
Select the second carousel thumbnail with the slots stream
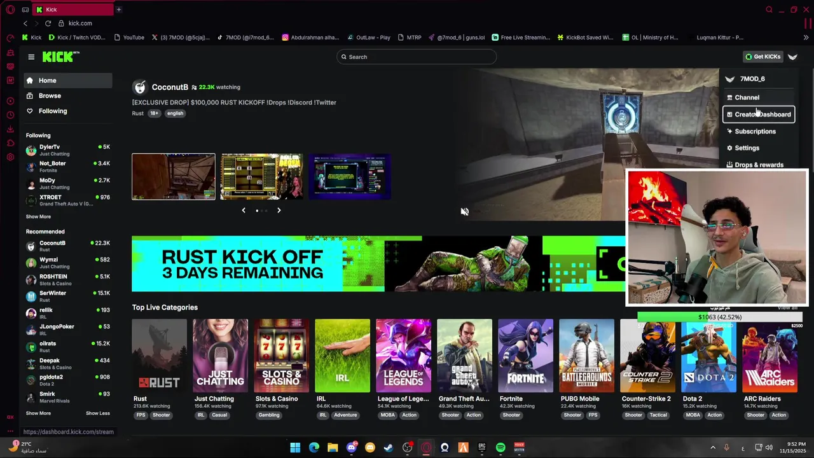[261, 177]
